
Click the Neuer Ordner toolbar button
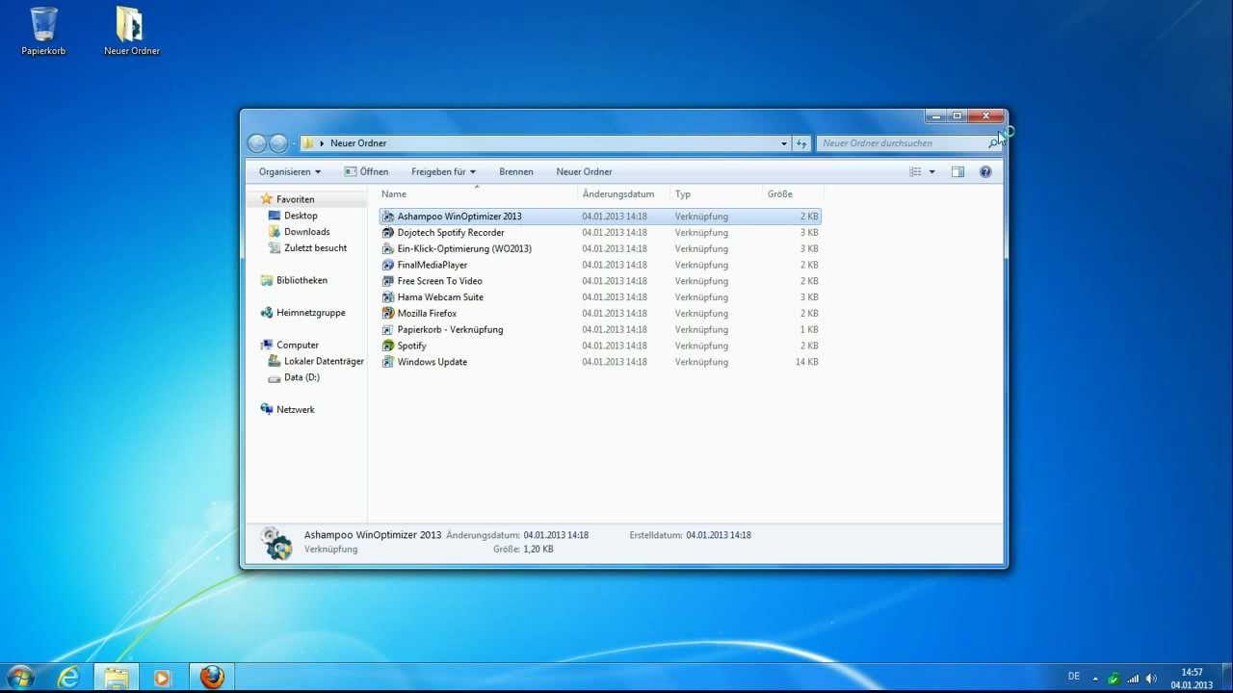[x=584, y=172]
